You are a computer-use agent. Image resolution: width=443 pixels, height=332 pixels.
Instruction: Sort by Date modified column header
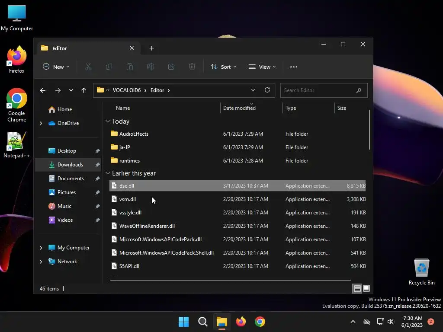coord(251,108)
